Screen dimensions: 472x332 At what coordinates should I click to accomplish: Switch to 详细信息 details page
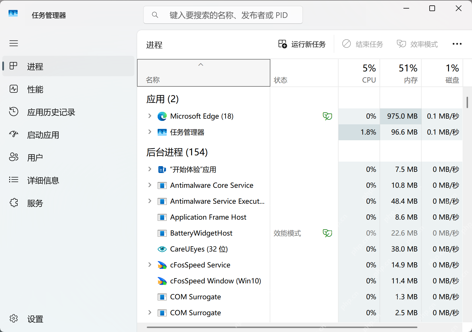68,180
